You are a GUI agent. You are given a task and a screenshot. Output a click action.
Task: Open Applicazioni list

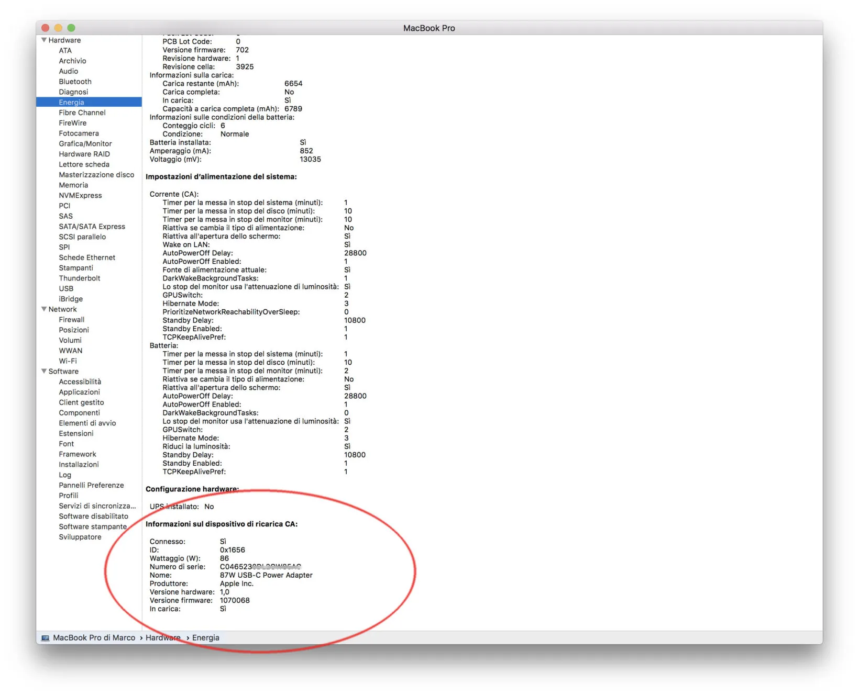(x=79, y=392)
